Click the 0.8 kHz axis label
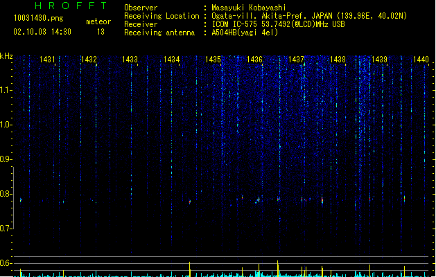436x277 pixels. pyautogui.click(x=6, y=194)
